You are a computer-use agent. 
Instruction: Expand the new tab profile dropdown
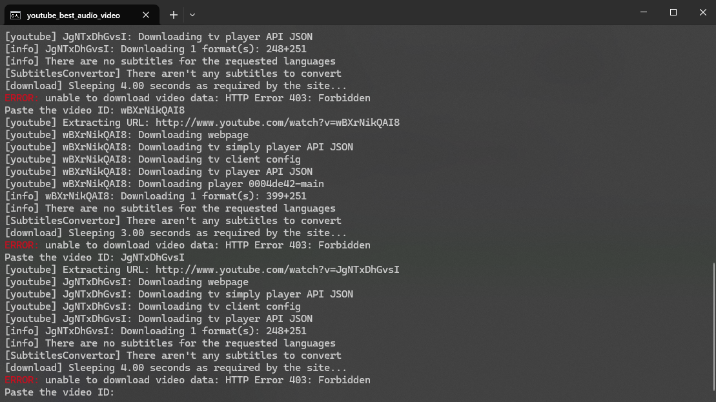coord(192,14)
